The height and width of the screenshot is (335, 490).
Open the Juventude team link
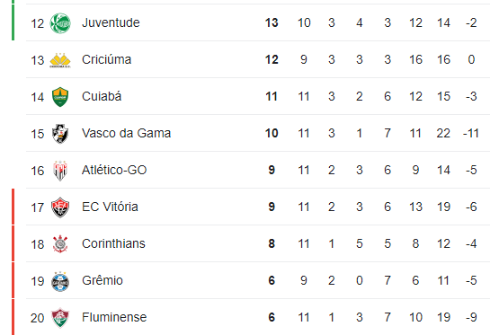pyautogui.click(x=111, y=22)
